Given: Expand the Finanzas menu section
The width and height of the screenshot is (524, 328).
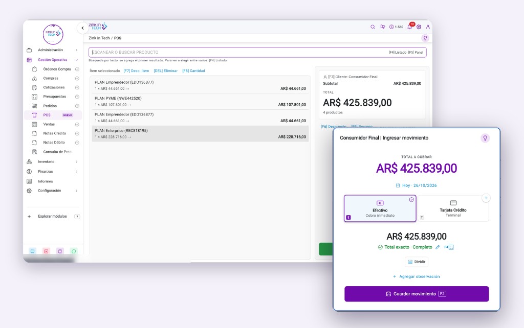Looking at the screenshot, I should [x=53, y=172].
